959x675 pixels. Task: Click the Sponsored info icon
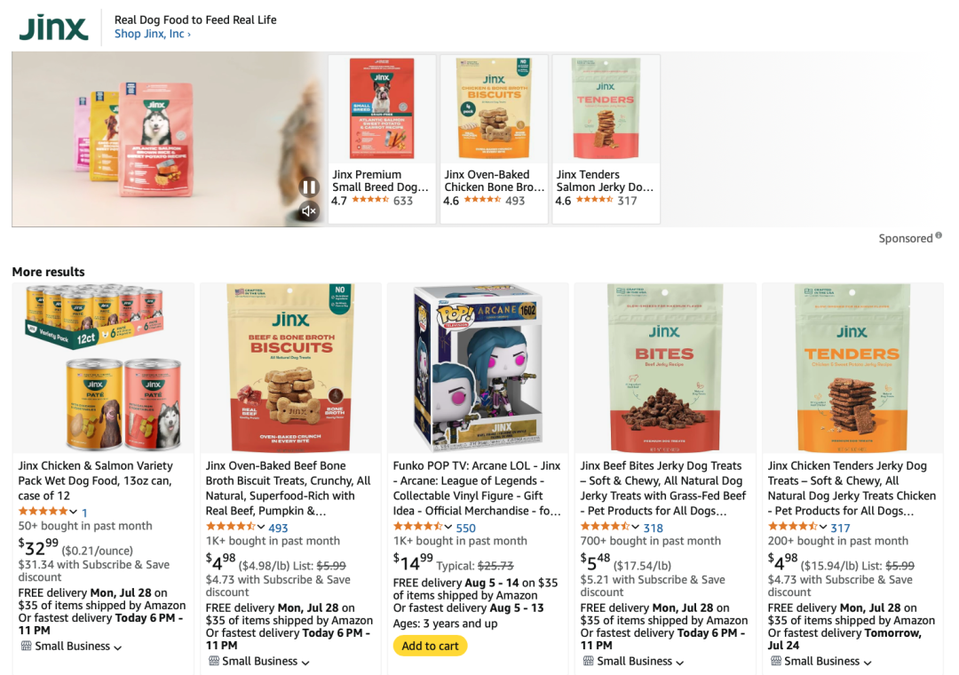[x=939, y=237]
